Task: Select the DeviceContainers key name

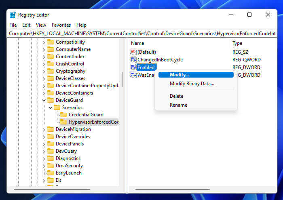Action: pos(74,93)
